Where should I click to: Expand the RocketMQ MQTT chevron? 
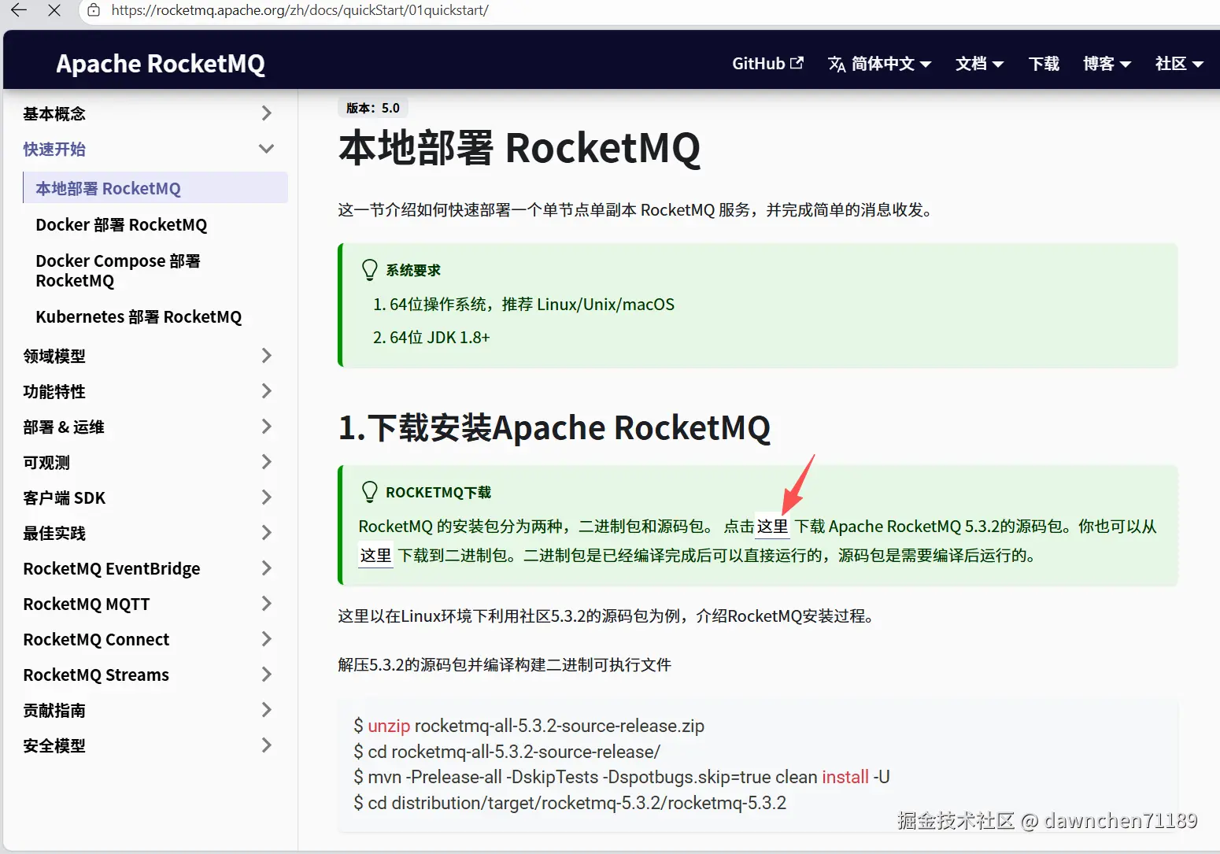pyautogui.click(x=267, y=604)
